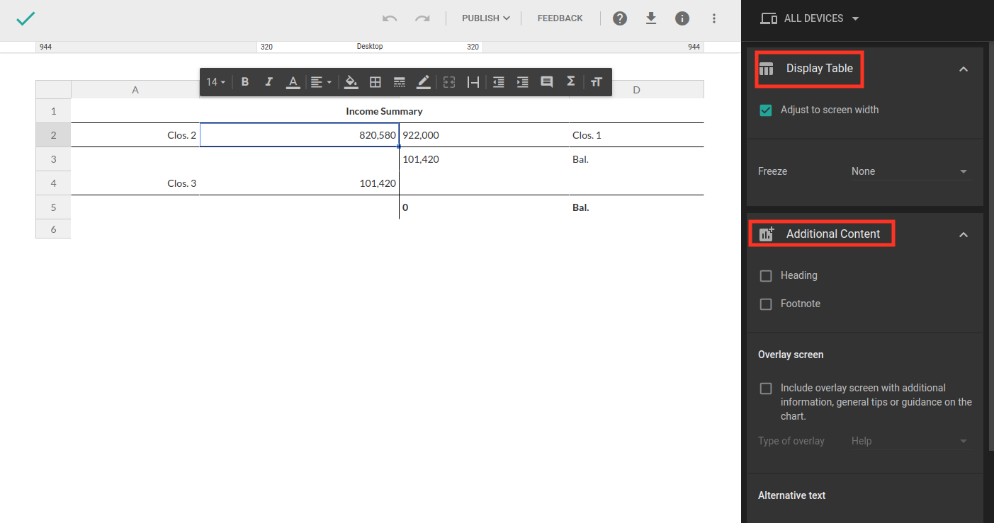Open the font size 14 dropdown
This screenshot has height=523, width=994.
[x=215, y=82]
